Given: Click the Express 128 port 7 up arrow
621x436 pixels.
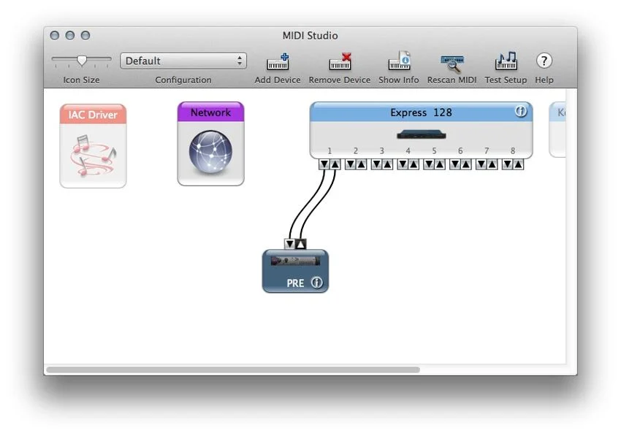Looking at the screenshot, I should tap(492, 164).
